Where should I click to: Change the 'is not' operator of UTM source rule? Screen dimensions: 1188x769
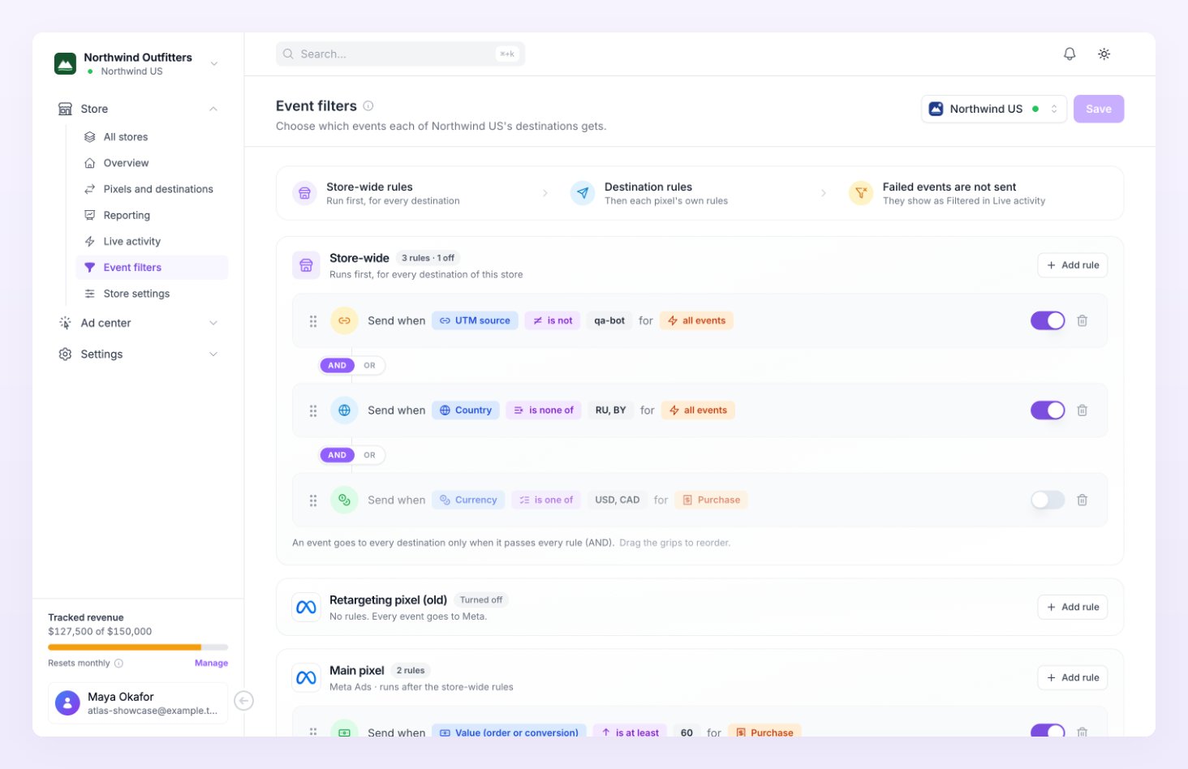[553, 320]
